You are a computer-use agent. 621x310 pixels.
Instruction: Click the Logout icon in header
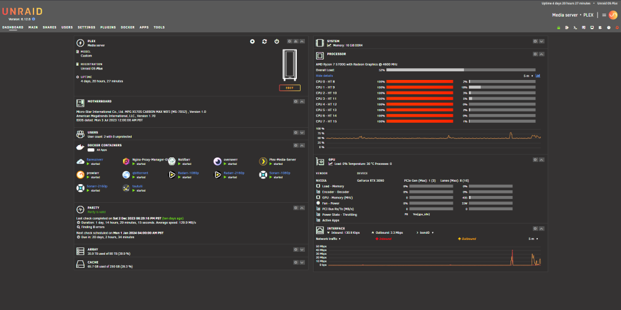[567, 28]
